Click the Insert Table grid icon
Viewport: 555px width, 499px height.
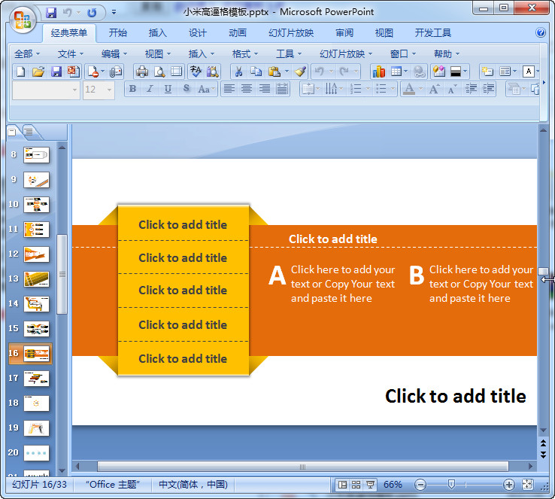coord(396,72)
